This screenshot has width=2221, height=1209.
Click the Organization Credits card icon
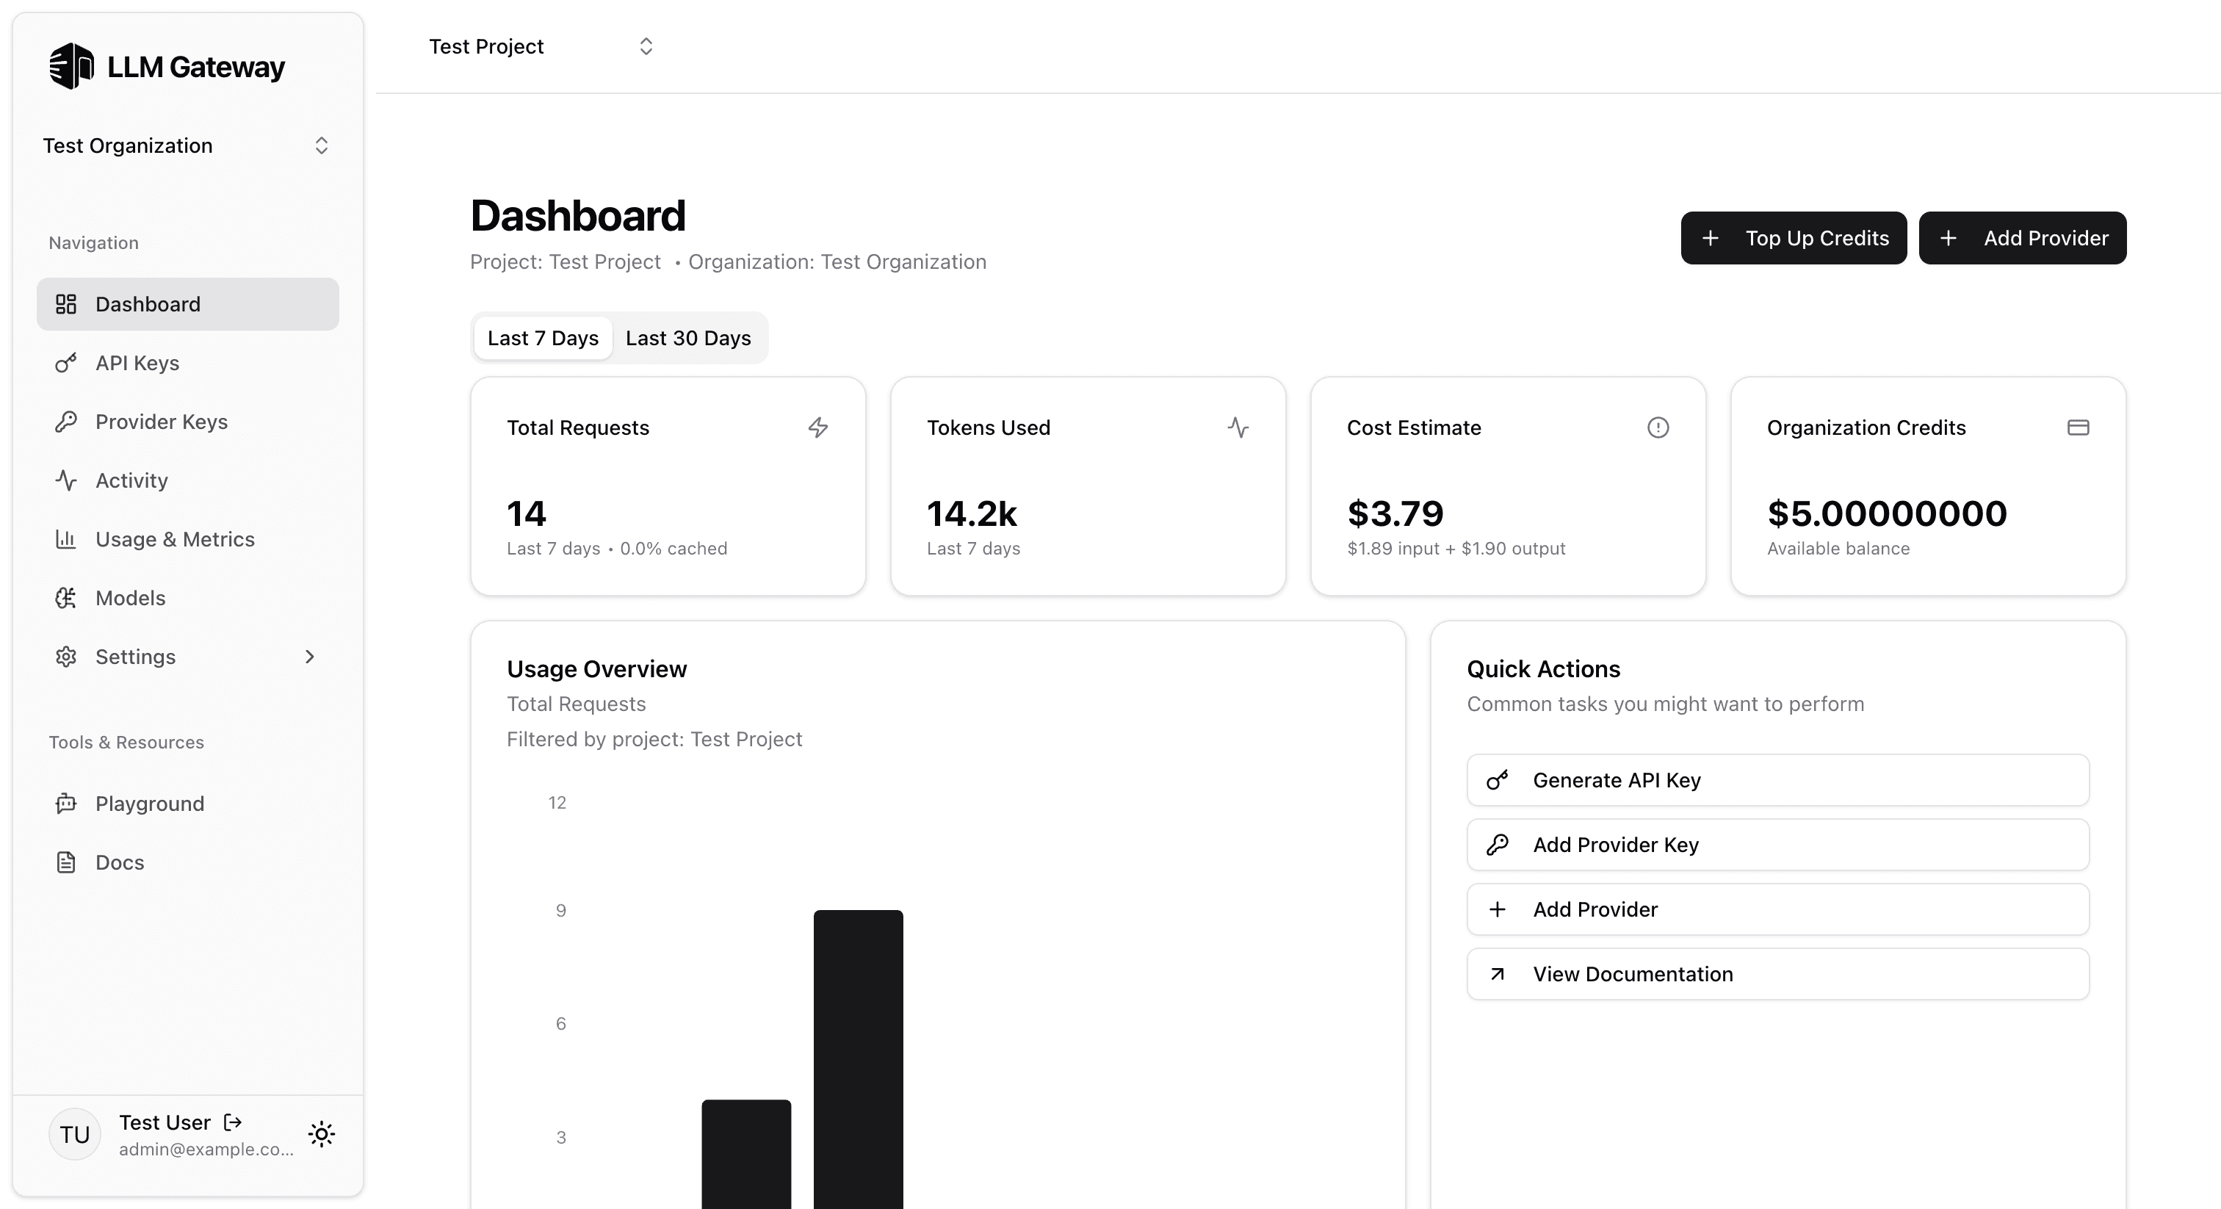(2078, 427)
